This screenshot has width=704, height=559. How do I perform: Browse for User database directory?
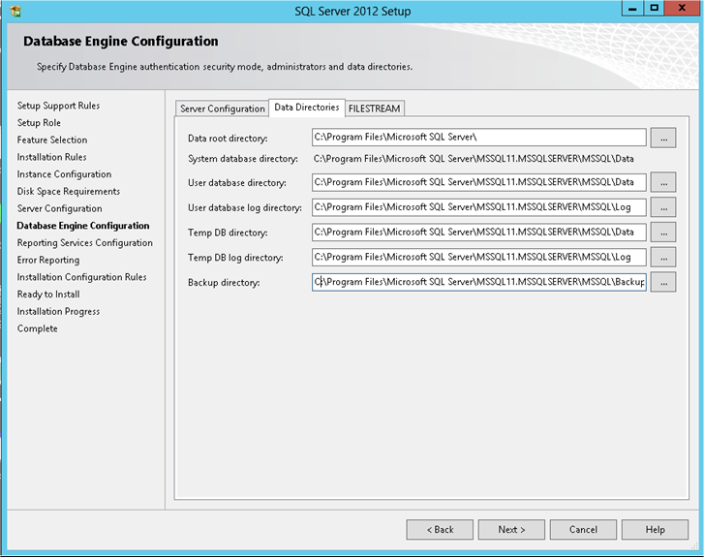point(663,182)
